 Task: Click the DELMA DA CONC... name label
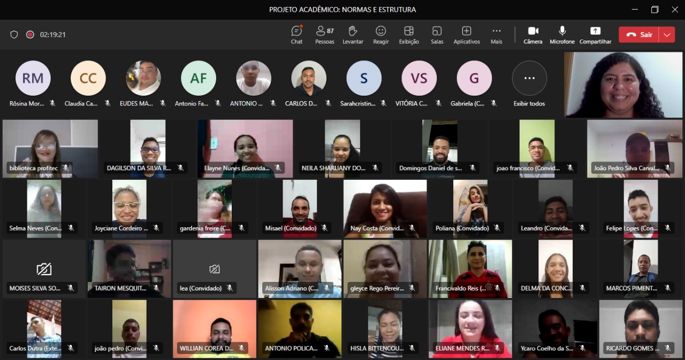tap(547, 288)
